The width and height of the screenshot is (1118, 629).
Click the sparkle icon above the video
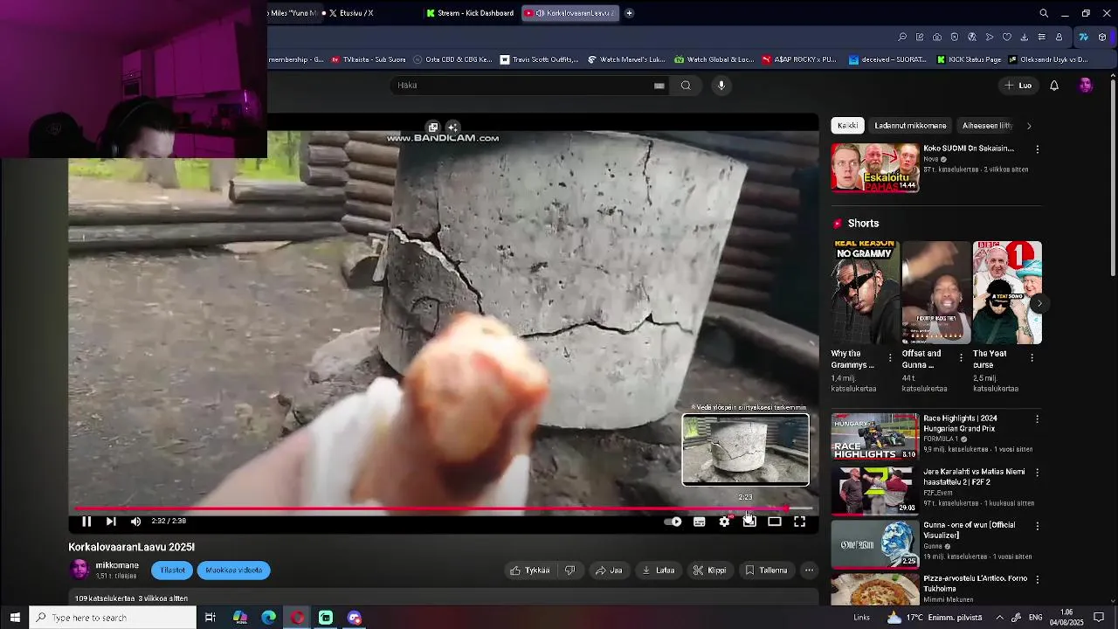tap(452, 128)
